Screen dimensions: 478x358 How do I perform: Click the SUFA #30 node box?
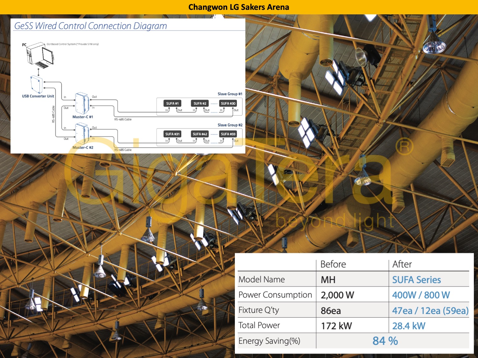click(228, 103)
